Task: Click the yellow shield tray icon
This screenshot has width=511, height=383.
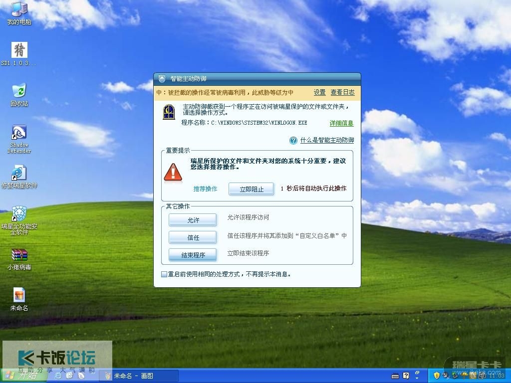Action: point(437,376)
